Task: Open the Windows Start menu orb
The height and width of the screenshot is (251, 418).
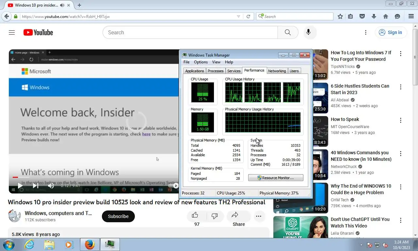Action: 8,244
